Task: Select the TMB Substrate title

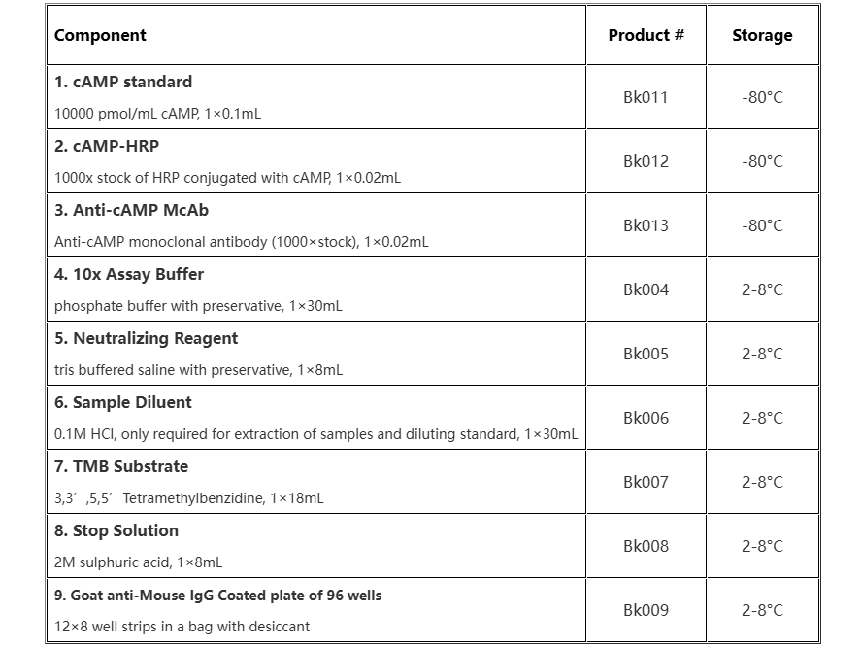Action: (x=121, y=467)
